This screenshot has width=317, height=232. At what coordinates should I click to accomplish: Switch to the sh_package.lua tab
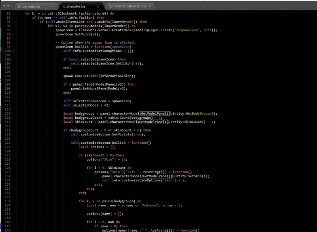point(29,6)
